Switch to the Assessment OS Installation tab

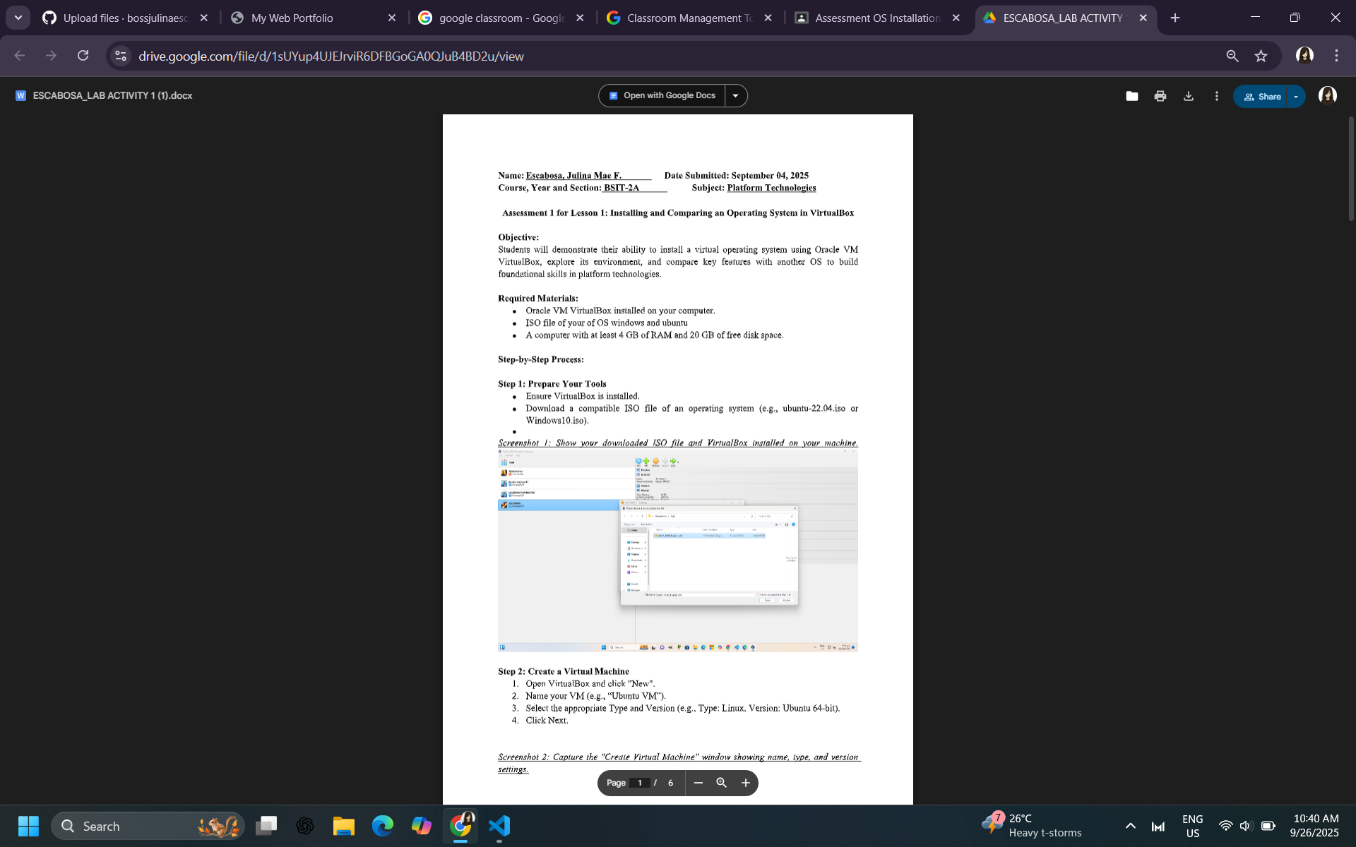point(876,18)
